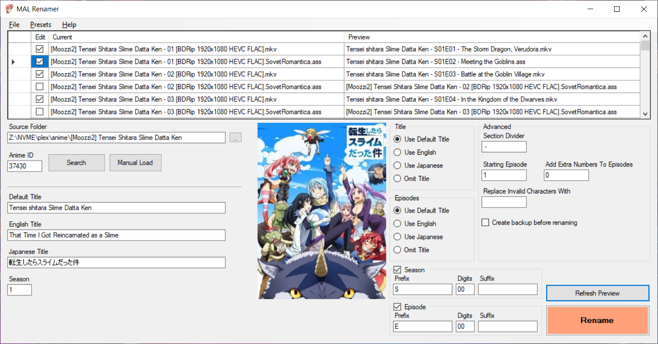
Task: Click the Season Digits field
Action: tap(465, 289)
